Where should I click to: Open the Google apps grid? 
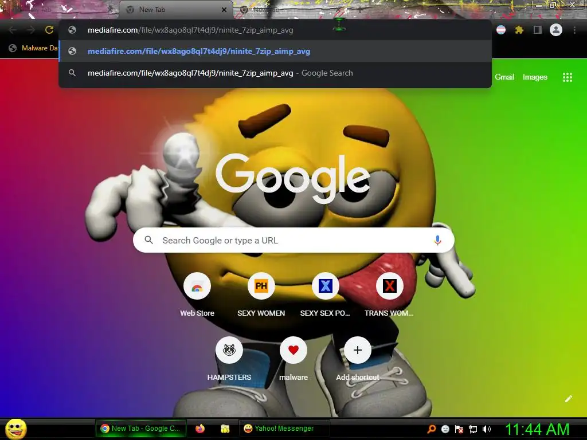[x=567, y=77]
